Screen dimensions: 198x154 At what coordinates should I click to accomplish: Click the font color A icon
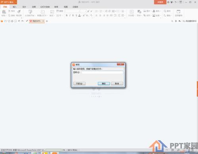pos(80,15)
